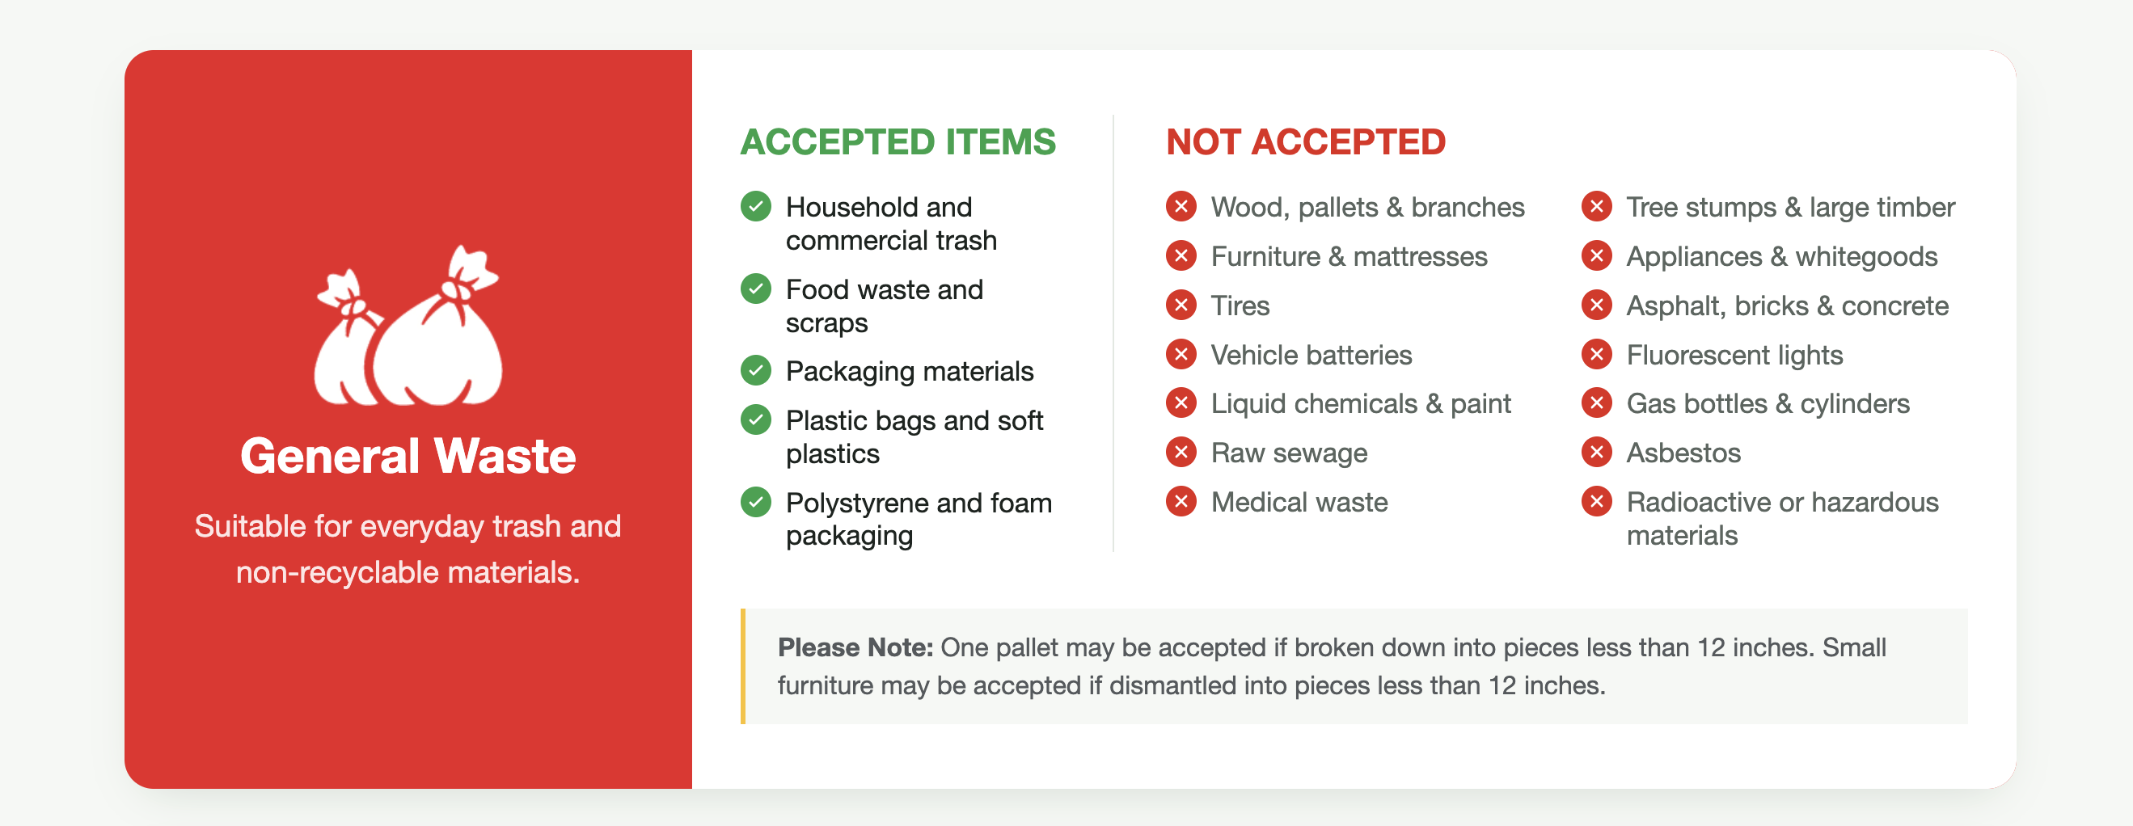The image size is (2133, 826).
Task: Click the red X beside Medical waste
Action: click(x=1181, y=502)
